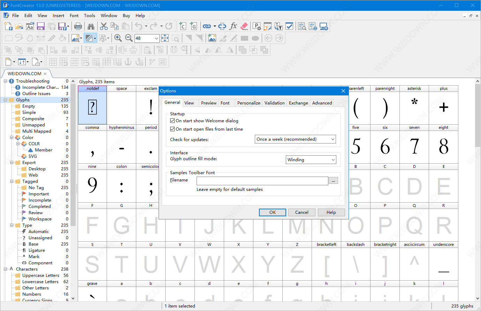Collapse the Export tree node
Image resolution: width=481 pixels, height=311 pixels.
(12, 163)
